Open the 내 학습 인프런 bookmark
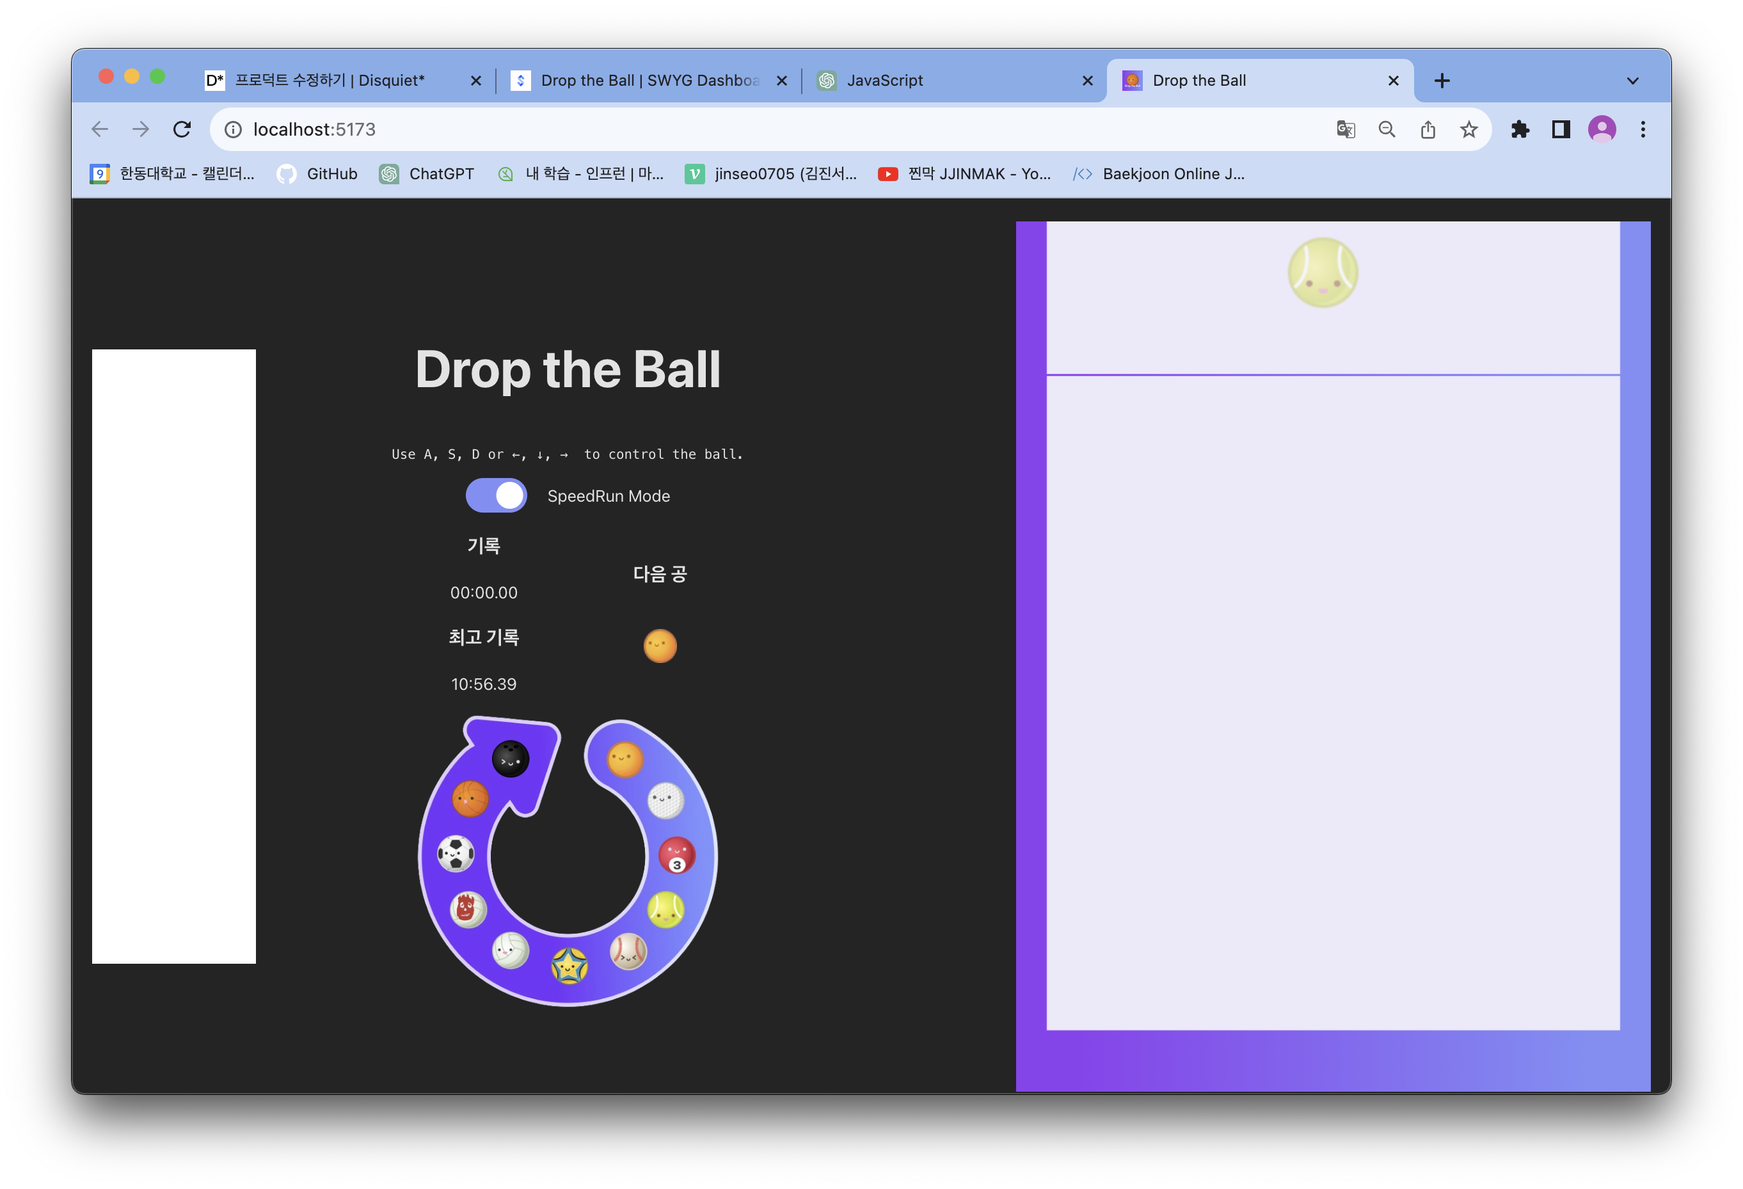 pyautogui.click(x=580, y=173)
